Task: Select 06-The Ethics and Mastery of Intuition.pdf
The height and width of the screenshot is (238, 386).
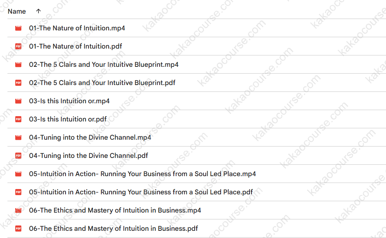Action: pyautogui.click(x=114, y=229)
